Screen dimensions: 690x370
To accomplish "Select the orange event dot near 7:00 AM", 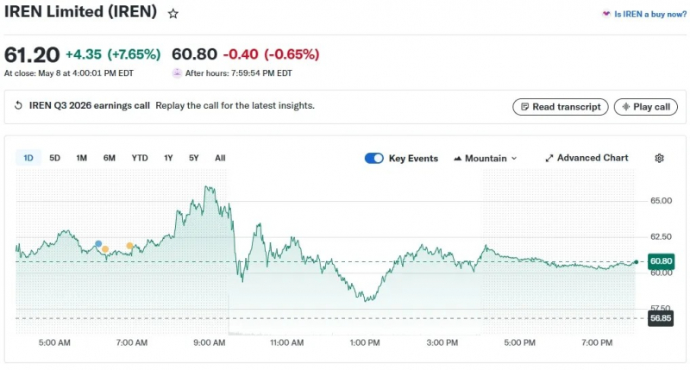I will click(129, 246).
